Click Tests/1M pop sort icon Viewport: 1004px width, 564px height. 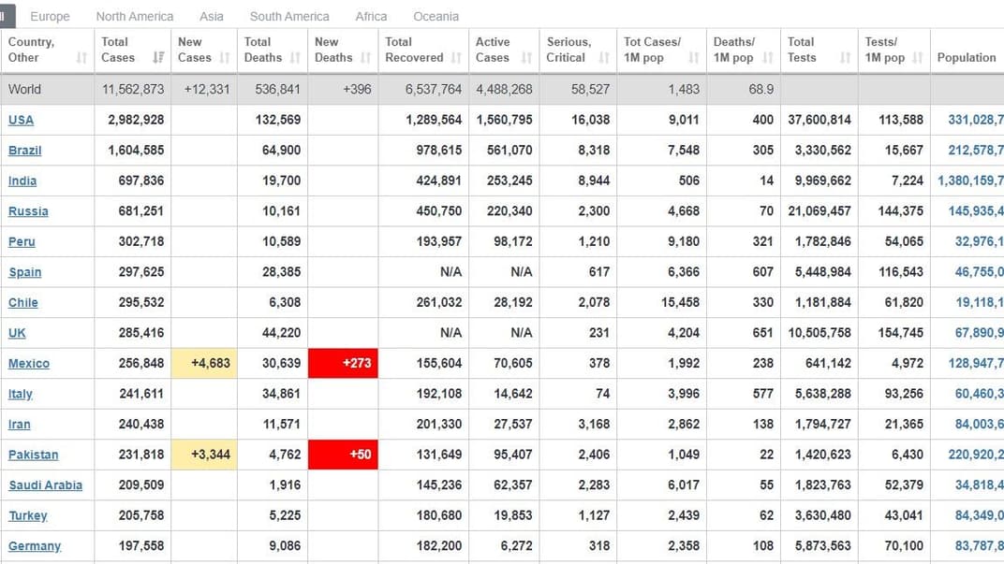918,58
